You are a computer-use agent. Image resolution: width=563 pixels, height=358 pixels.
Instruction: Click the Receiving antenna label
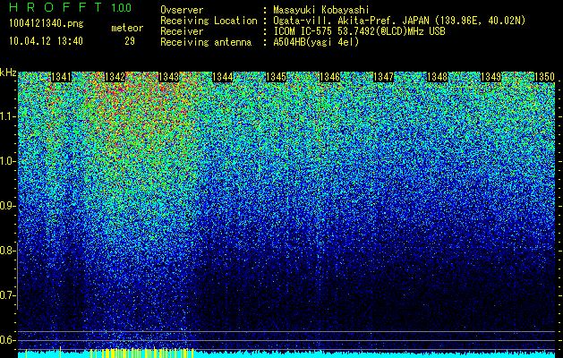tap(206, 42)
